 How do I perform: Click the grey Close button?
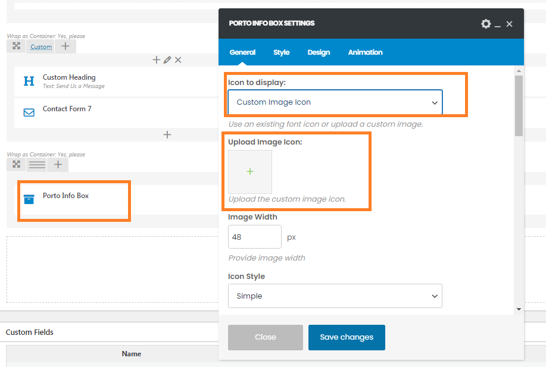(266, 337)
